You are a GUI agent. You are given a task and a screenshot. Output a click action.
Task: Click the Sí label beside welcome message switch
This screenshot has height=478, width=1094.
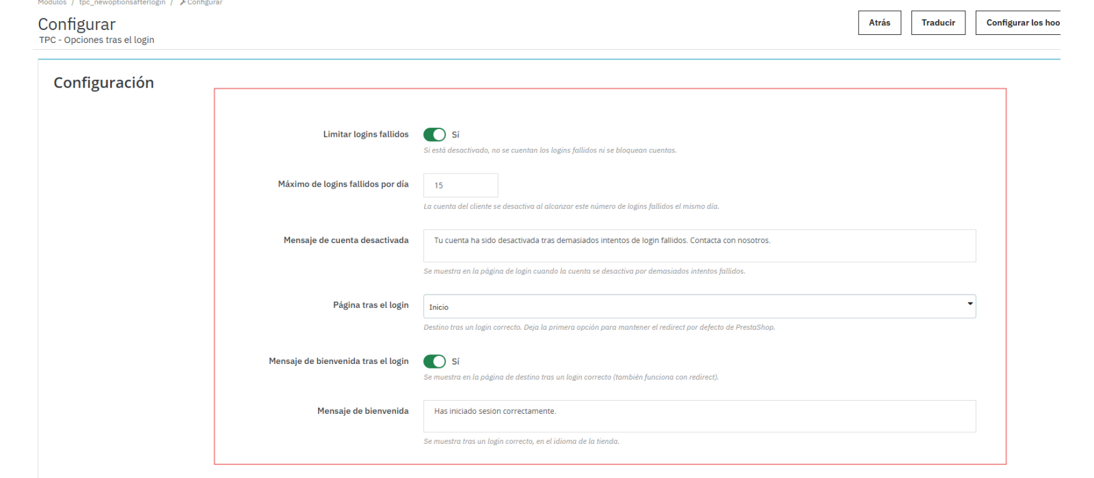click(455, 362)
